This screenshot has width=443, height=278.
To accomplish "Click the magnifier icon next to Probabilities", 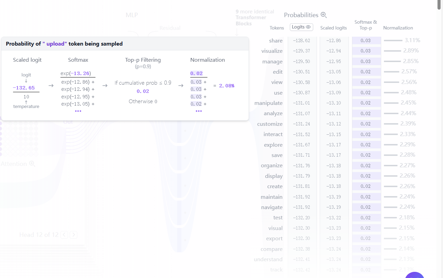I will coord(323,15).
